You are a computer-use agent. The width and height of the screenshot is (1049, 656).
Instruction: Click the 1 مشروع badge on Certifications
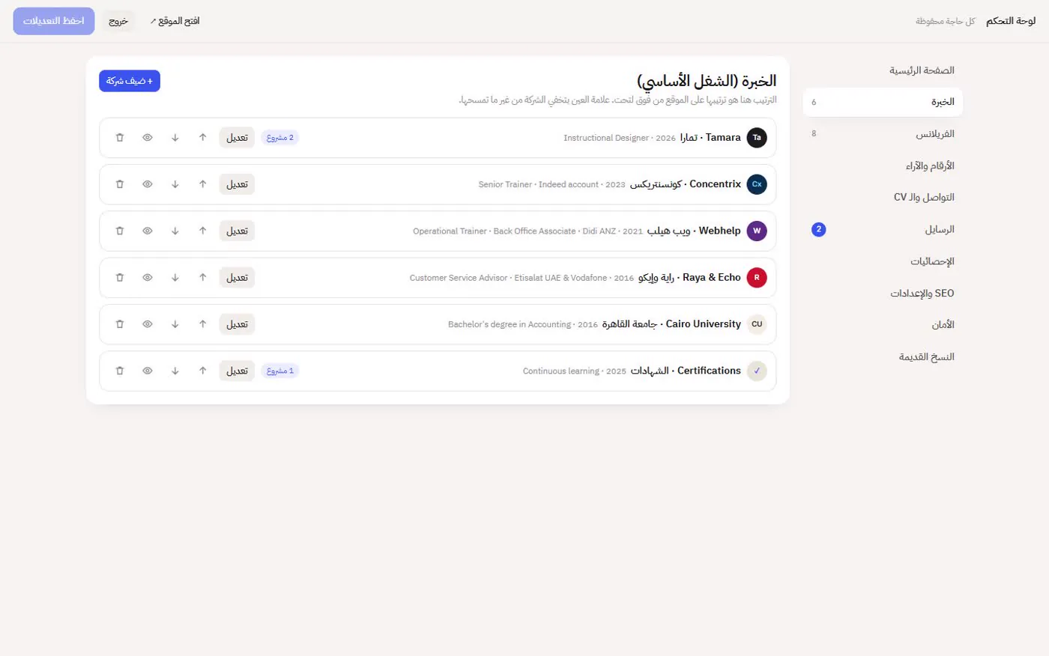tap(280, 371)
